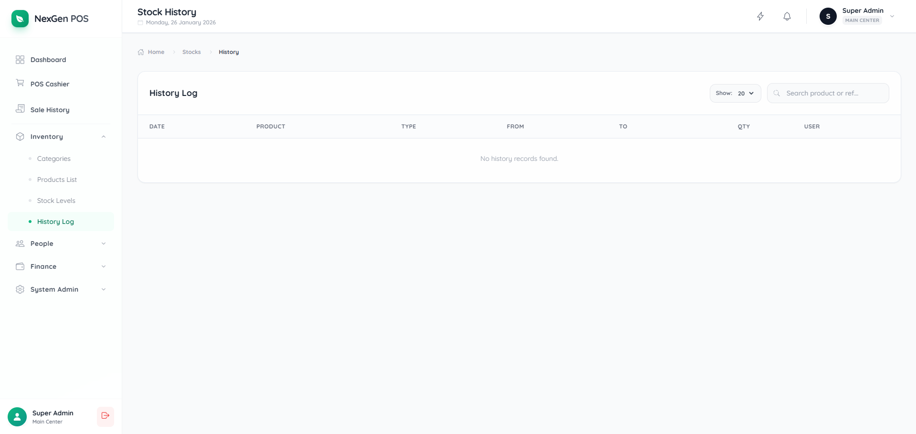916x434 pixels.
Task: Open the People section icon
Action: [x=20, y=243]
